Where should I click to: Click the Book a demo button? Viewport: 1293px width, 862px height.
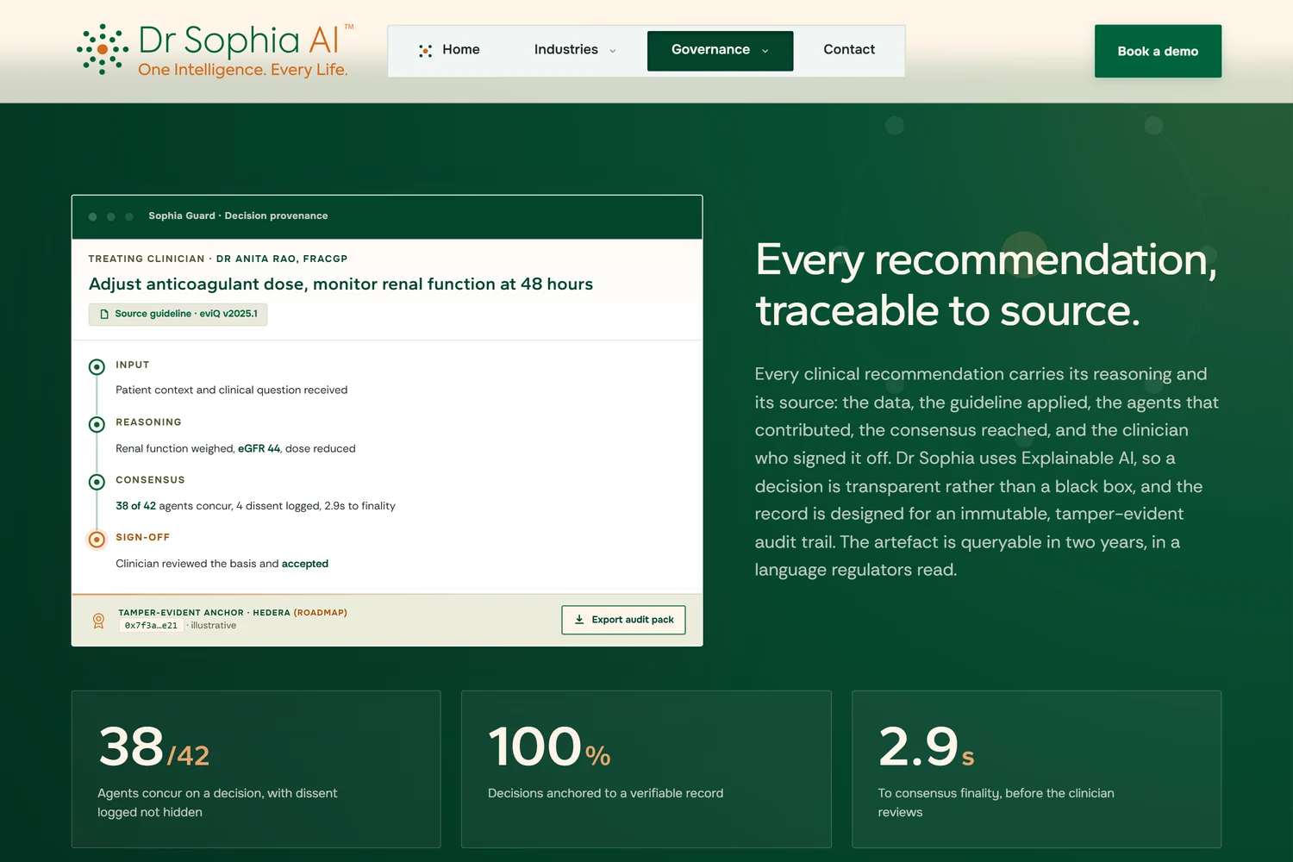(1158, 51)
